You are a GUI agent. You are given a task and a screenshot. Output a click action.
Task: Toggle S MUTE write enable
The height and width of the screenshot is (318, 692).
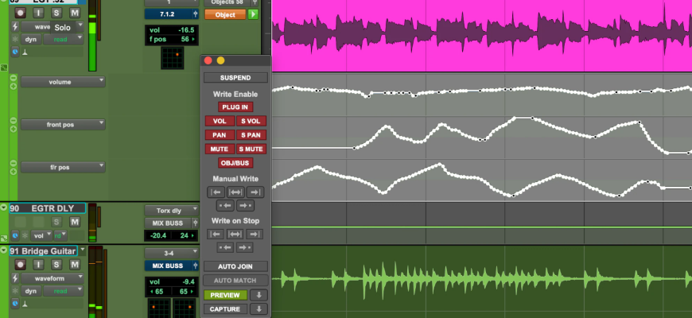click(x=251, y=149)
